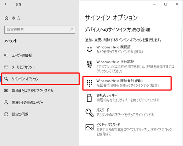
Task: Click the back arrow in Settings title bar
Action: click(6, 4)
